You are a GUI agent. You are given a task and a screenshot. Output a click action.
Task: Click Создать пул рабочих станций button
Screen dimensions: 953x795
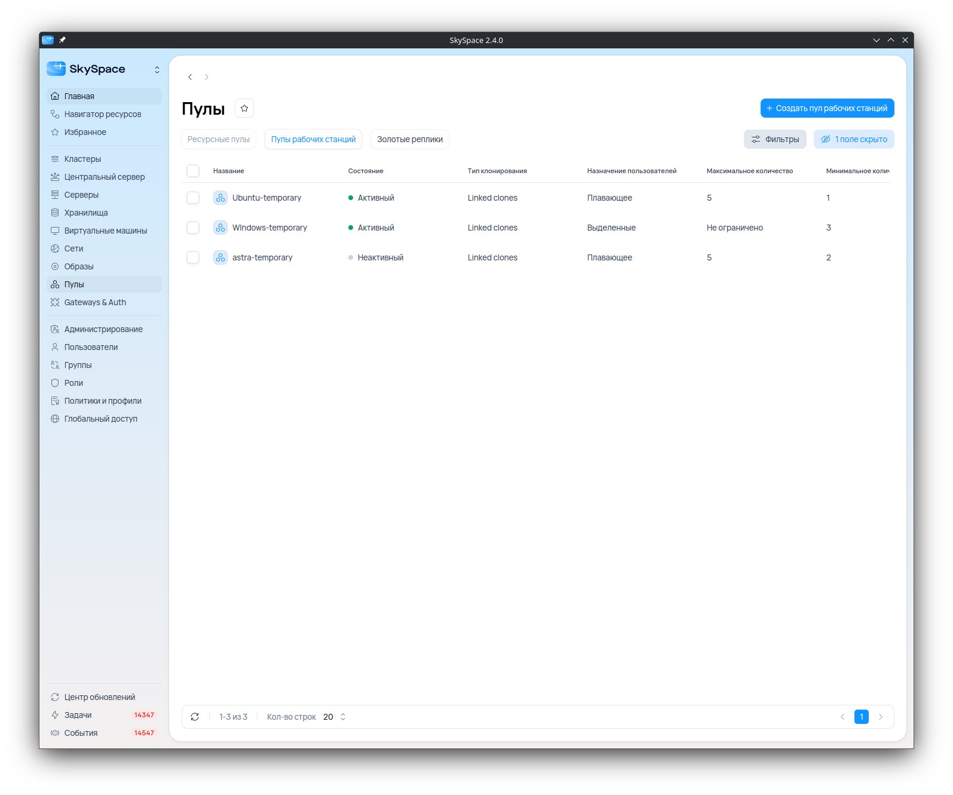coord(828,108)
